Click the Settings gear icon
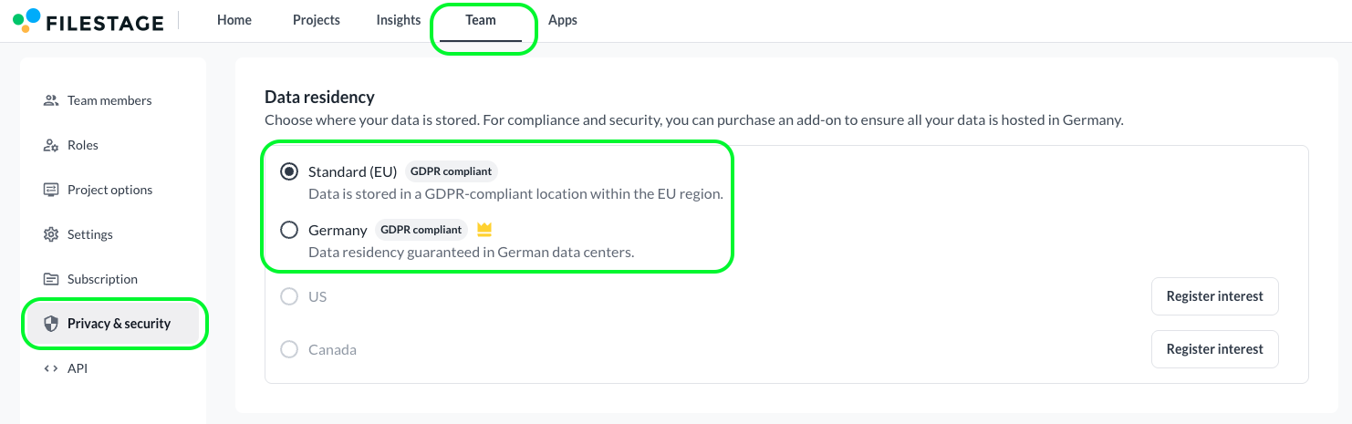The image size is (1352, 424). (x=51, y=234)
